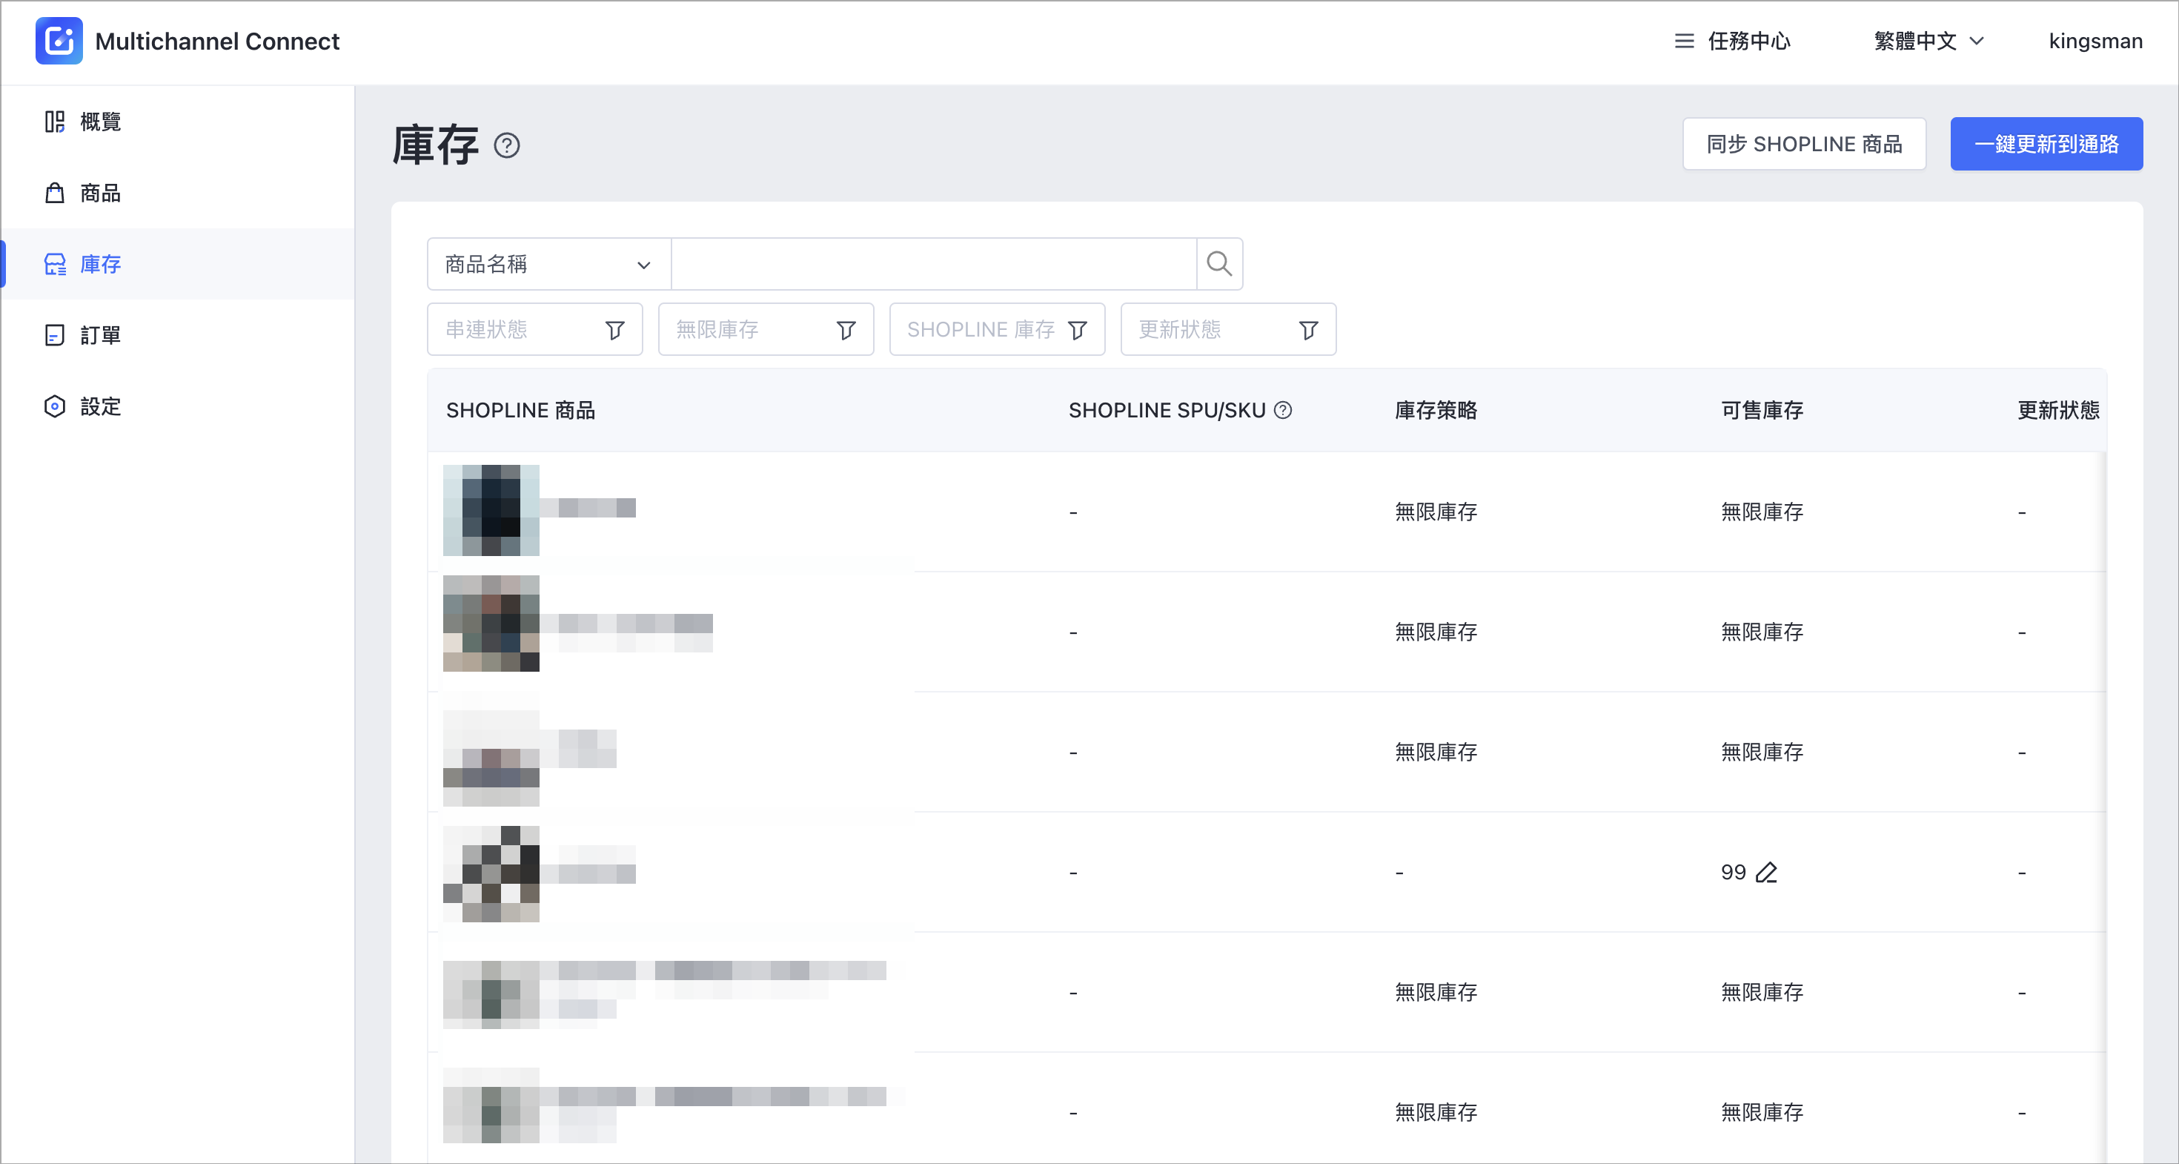Click the funnel icon in 更新狀態 filter
Image resolution: width=2179 pixels, height=1164 pixels.
click(x=1309, y=330)
